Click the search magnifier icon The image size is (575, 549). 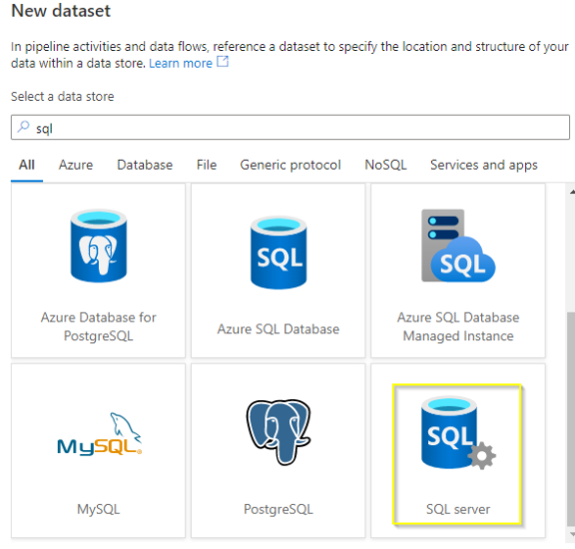pyautogui.click(x=24, y=127)
